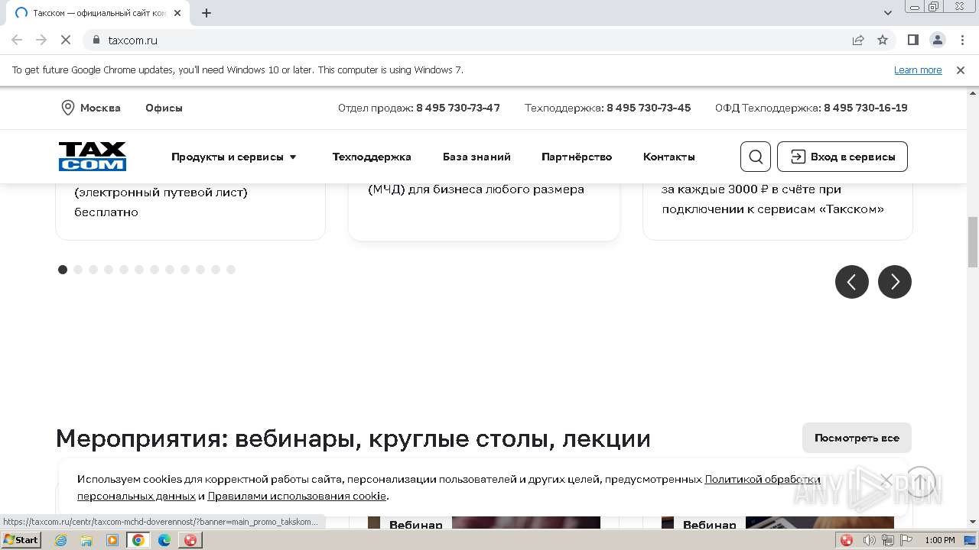This screenshot has height=550, width=979.
Task: Click Chrome icon in taskbar
Action: point(138,540)
